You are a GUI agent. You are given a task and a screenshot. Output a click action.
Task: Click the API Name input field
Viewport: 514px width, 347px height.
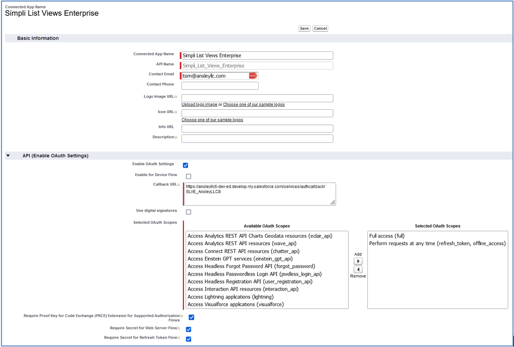coord(257,65)
